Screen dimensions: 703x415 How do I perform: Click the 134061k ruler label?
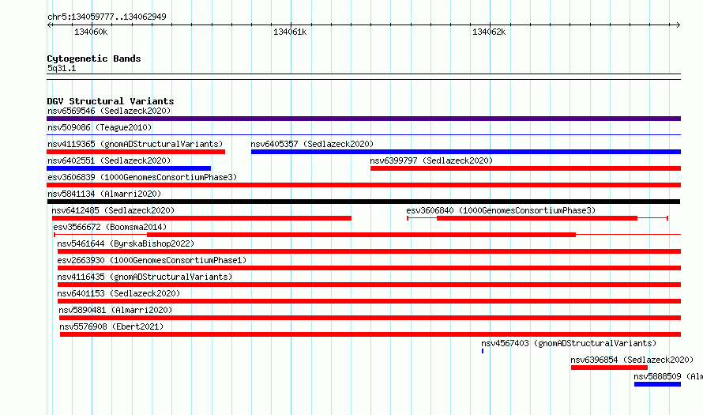point(290,32)
